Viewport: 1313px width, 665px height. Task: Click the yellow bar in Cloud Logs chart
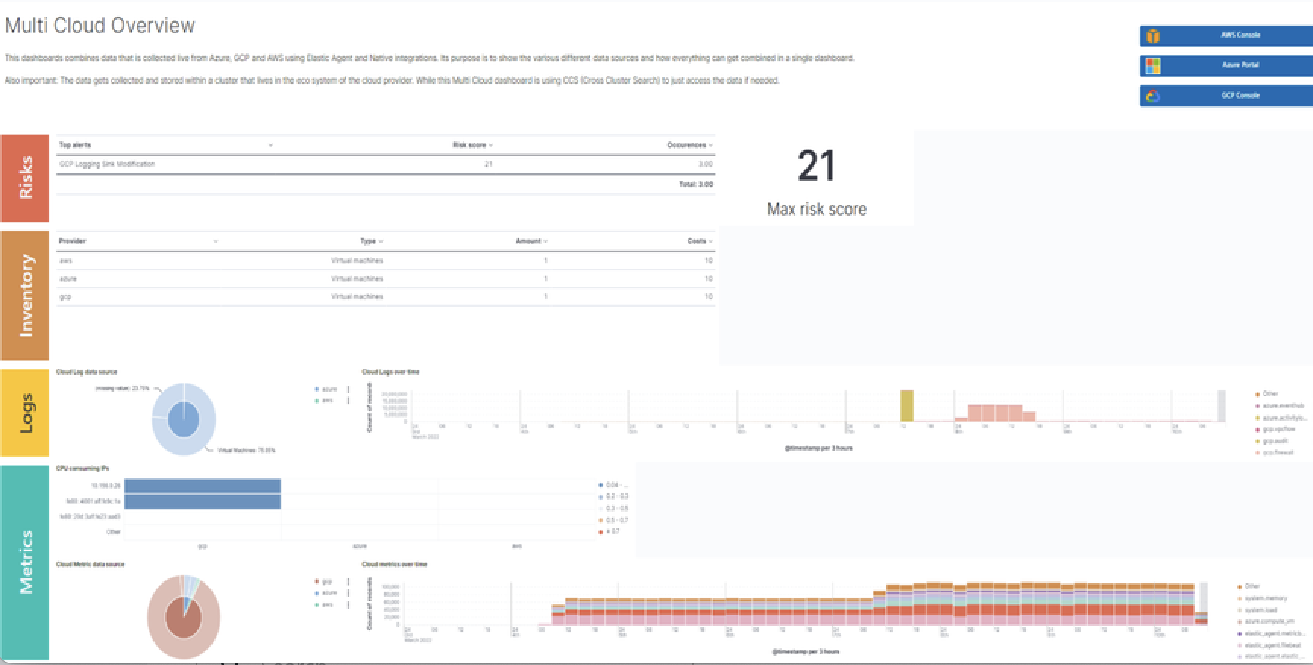tap(906, 405)
